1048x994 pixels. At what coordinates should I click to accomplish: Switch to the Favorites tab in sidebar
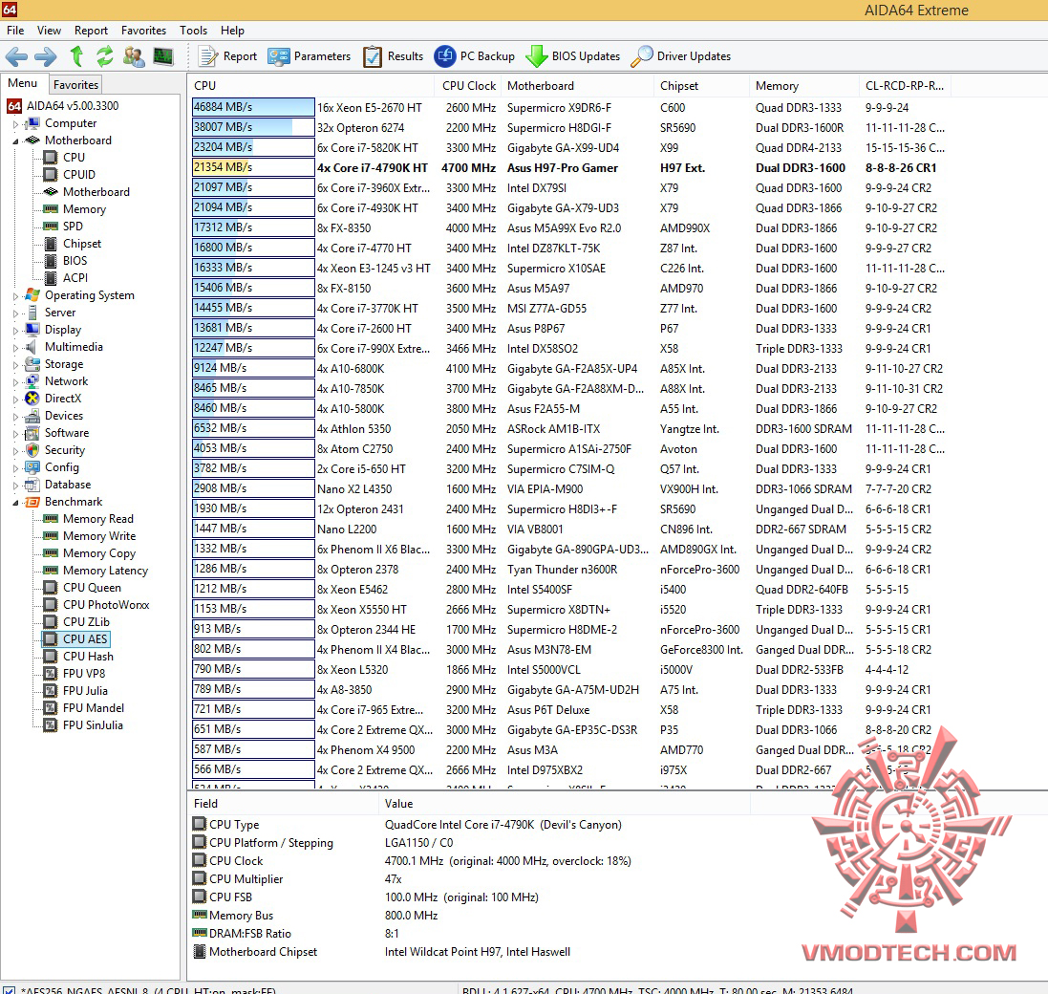pos(76,85)
